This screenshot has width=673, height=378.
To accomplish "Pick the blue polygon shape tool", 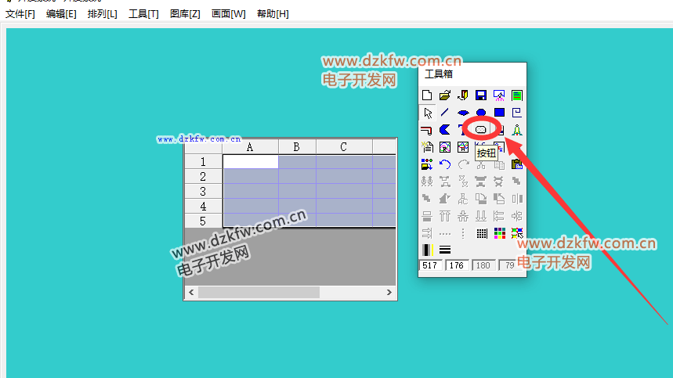I will [445, 129].
